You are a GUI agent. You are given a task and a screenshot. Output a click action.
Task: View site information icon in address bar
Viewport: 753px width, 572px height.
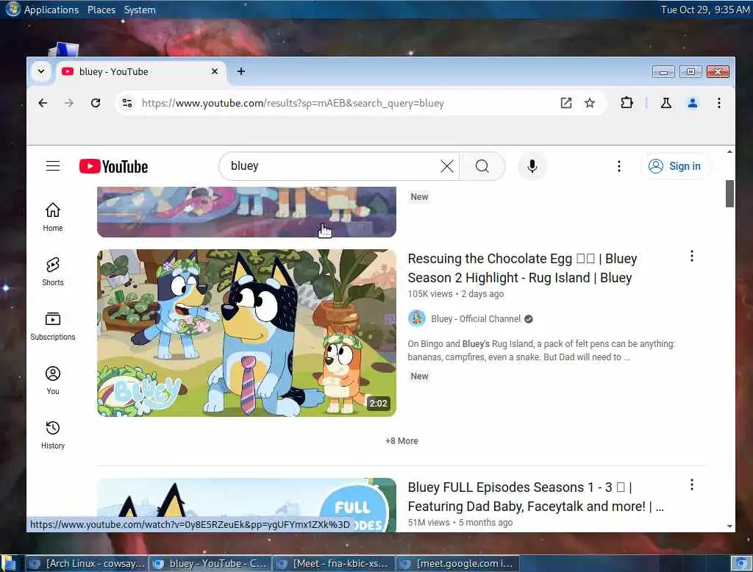pos(127,103)
